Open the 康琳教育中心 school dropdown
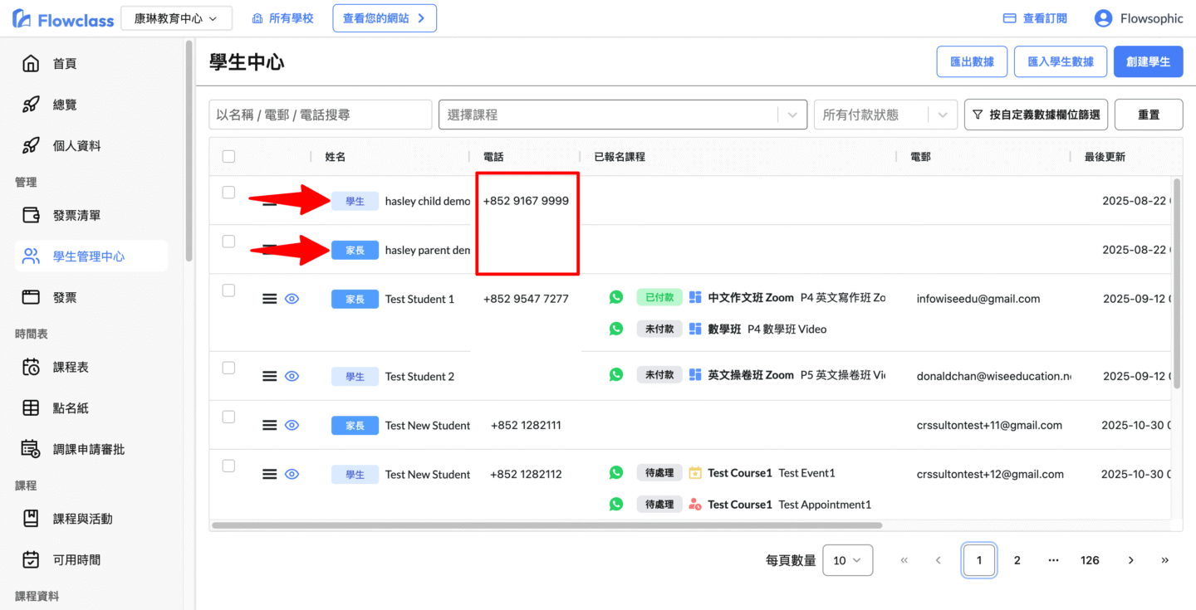This screenshot has height=610, width=1196. pos(176,18)
